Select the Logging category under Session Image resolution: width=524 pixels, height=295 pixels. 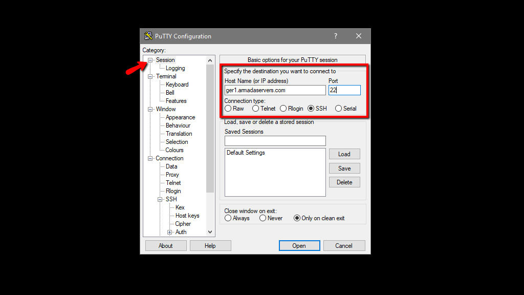click(176, 68)
